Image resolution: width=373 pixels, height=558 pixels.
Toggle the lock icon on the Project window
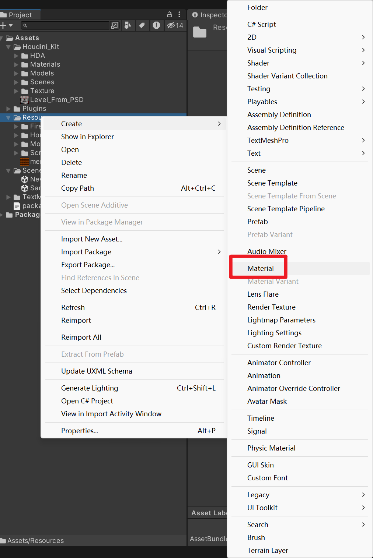click(169, 14)
